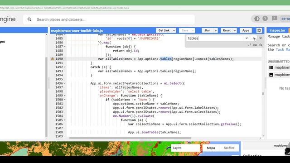Select the unsubmitted image export task icon
This screenshot has height=163, width=290.
(x=271, y=75)
